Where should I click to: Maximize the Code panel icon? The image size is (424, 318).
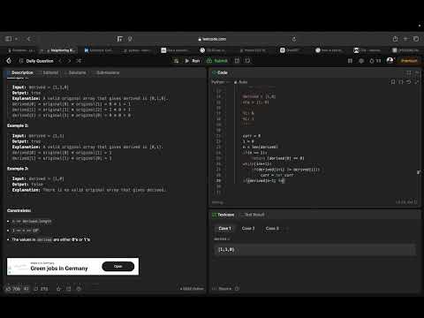coord(409,72)
